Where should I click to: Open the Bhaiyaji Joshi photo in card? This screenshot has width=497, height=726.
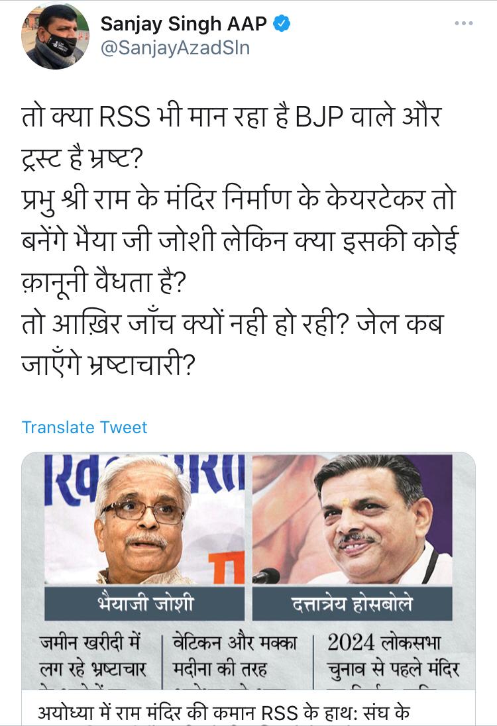[x=144, y=519]
